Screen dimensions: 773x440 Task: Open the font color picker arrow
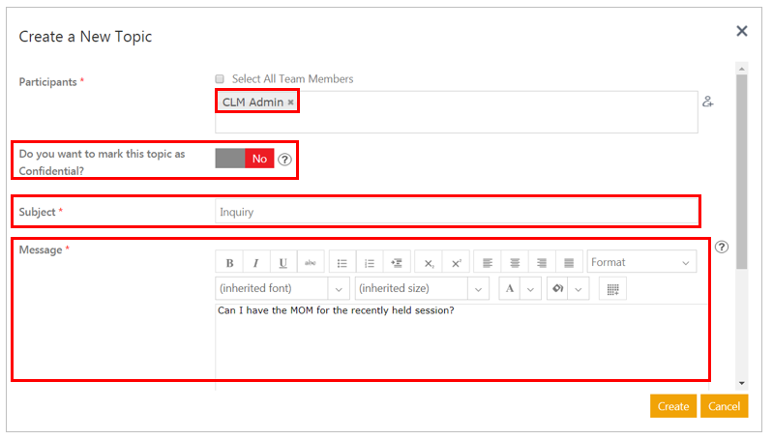[530, 288]
